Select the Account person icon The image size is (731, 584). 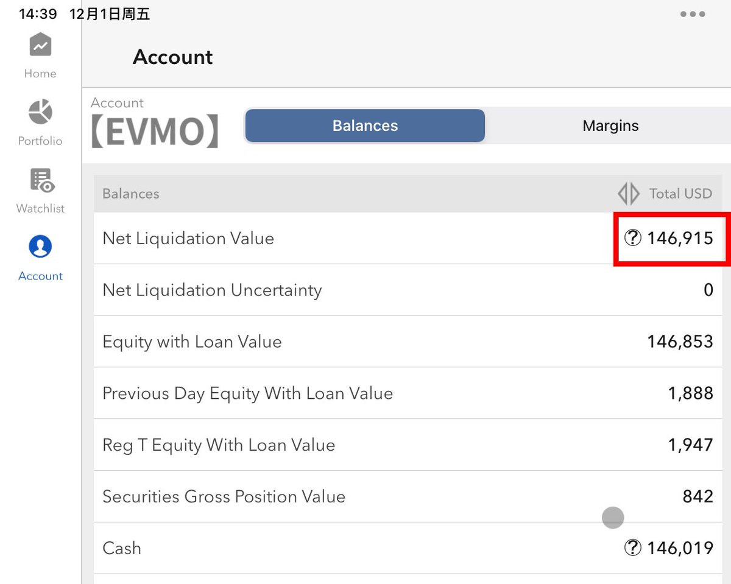coord(40,247)
